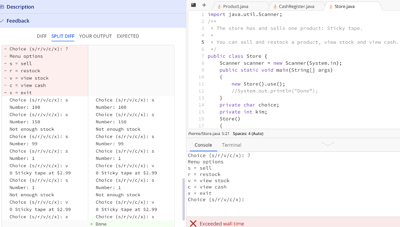The image size is (400, 227).
Task: Click the Java icon on Store.java tab
Action: [x=332, y=6]
